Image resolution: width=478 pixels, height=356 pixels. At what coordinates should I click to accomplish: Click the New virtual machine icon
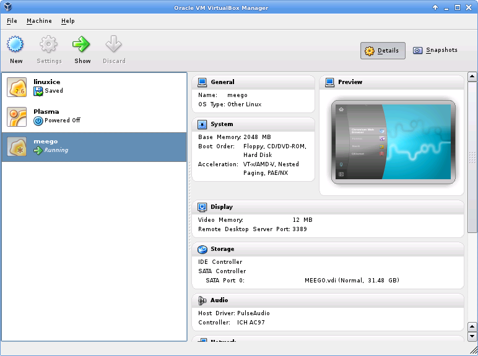tap(15, 44)
